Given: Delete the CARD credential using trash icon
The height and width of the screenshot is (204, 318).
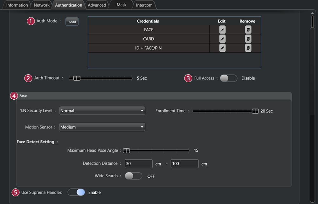Looking at the screenshot, I should pyautogui.click(x=248, y=39).
